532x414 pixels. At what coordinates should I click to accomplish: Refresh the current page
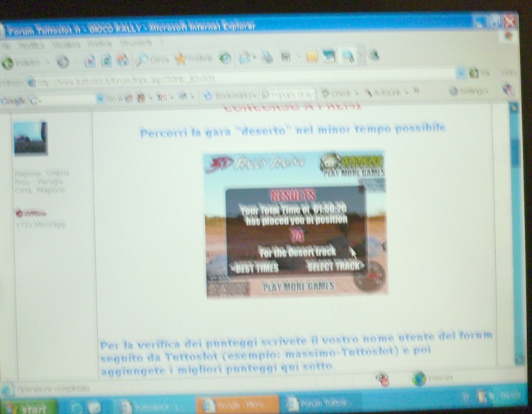(106, 61)
